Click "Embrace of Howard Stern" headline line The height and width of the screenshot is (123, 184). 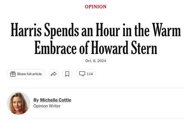click(96, 48)
